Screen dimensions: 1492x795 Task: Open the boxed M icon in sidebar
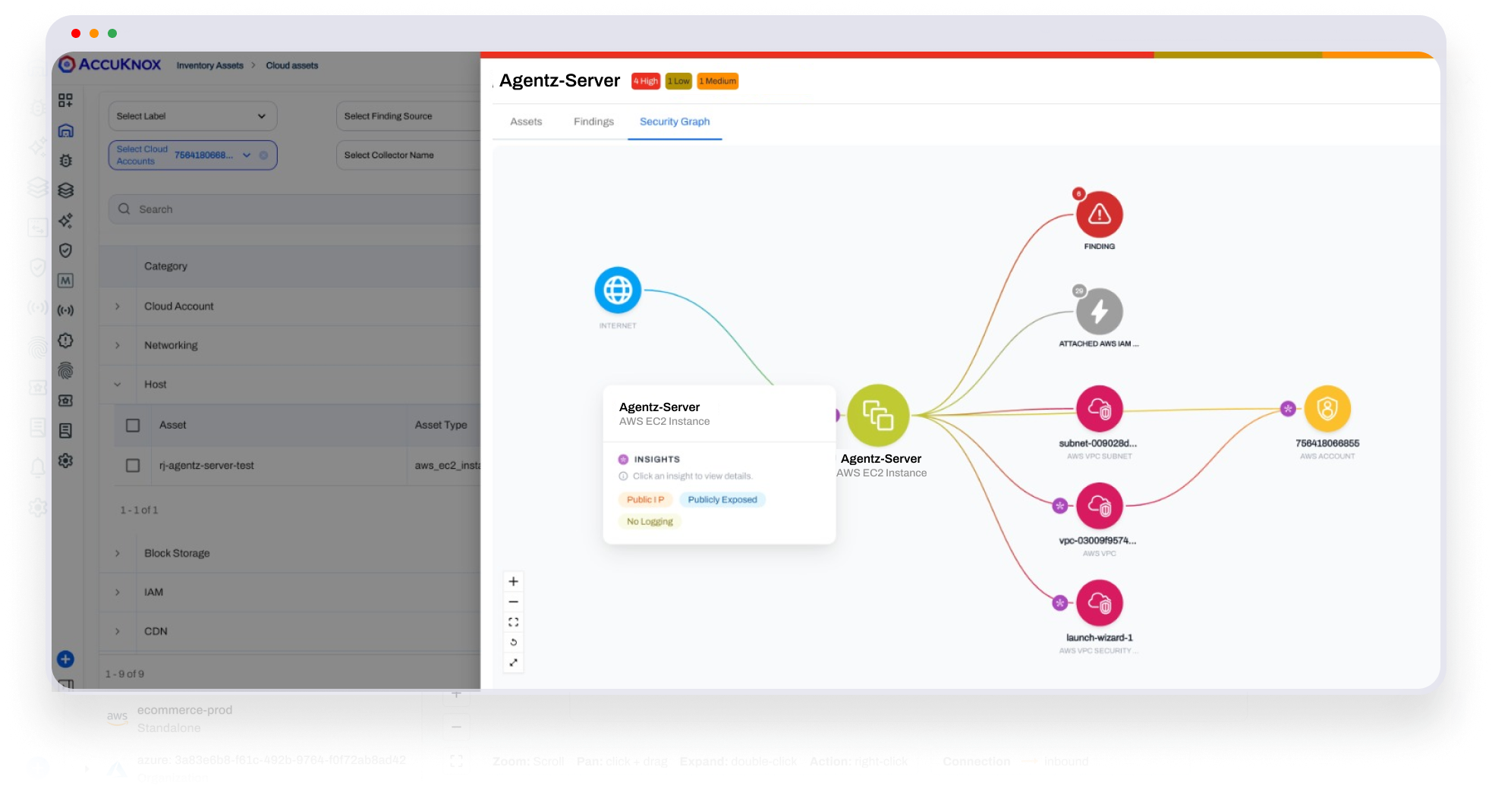tap(66, 281)
